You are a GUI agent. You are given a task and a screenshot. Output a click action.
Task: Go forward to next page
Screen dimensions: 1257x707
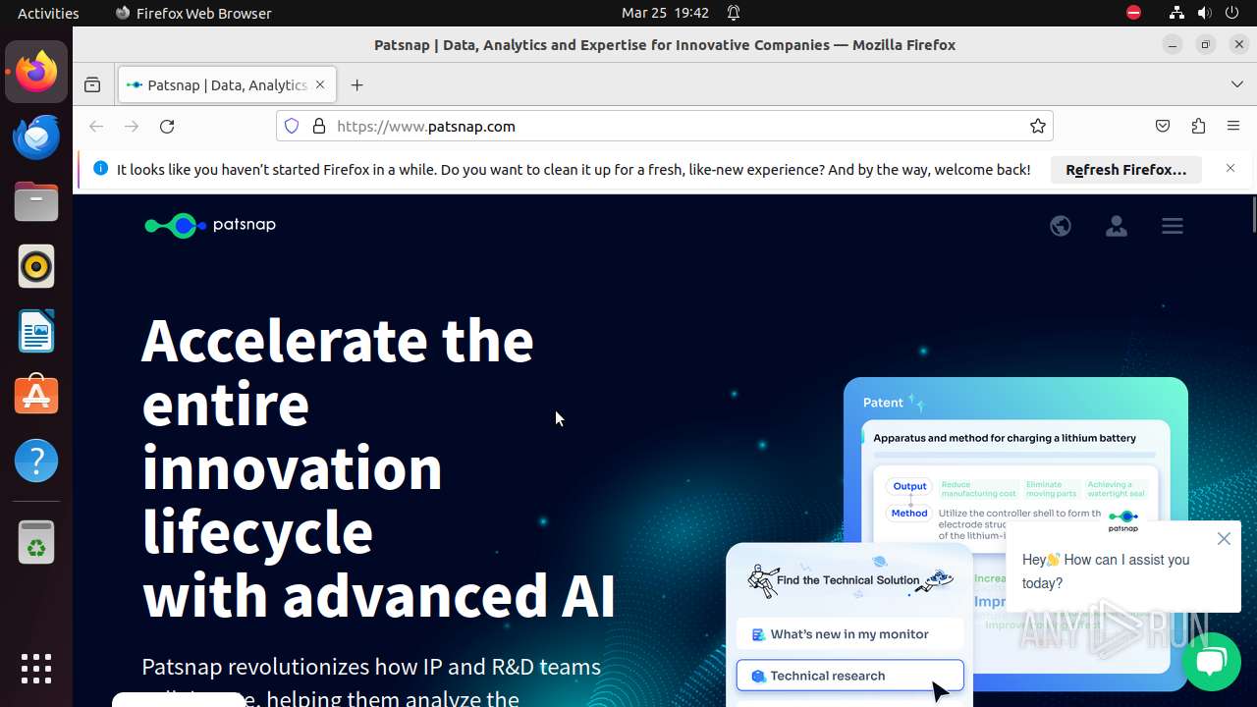(x=132, y=126)
